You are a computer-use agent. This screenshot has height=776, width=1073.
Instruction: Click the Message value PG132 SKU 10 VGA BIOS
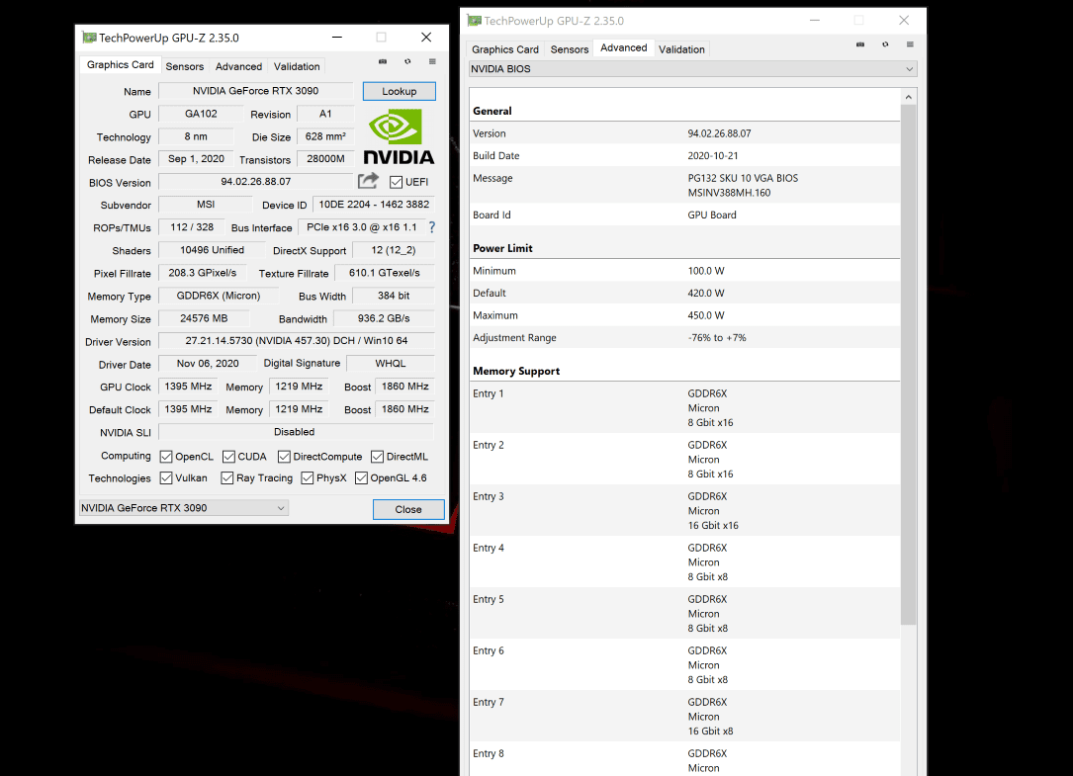pyautogui.click(x=743, y=178)
